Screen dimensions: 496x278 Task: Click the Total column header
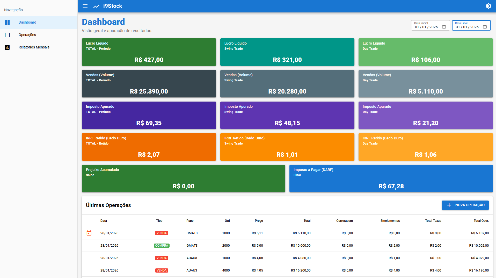307,221
